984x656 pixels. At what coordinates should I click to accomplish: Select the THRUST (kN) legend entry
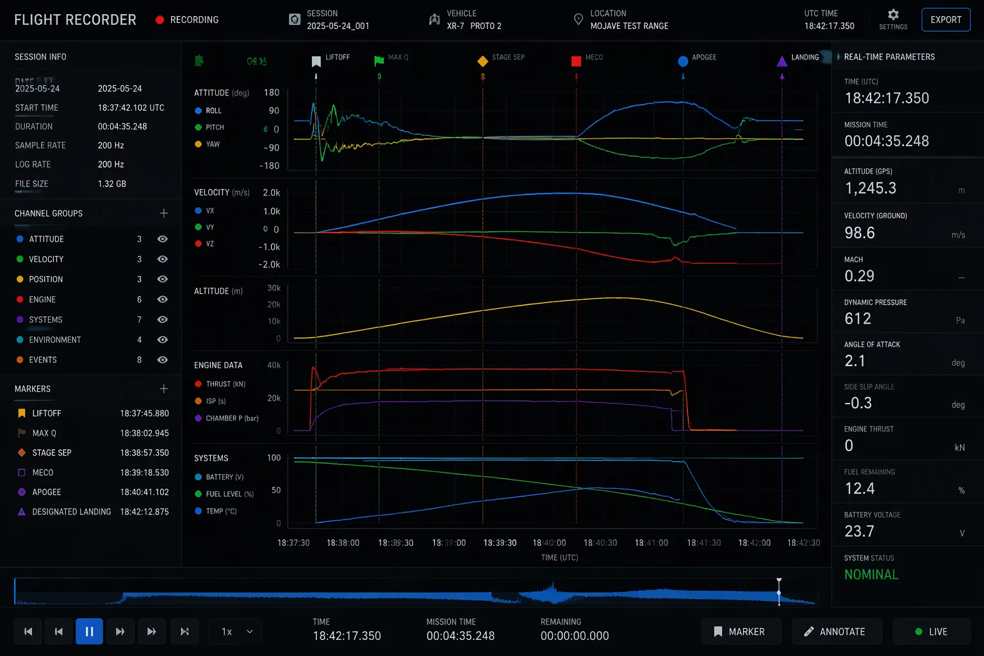tap(220, 384)
